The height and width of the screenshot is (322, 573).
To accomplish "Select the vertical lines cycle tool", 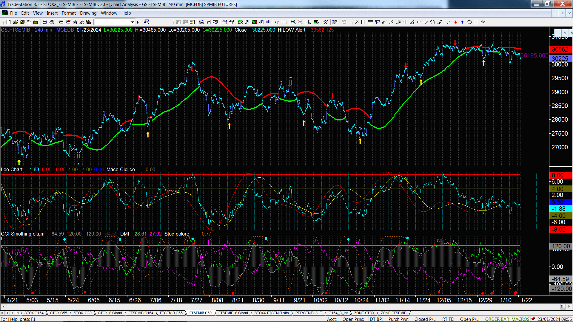I will click(363, 22).
